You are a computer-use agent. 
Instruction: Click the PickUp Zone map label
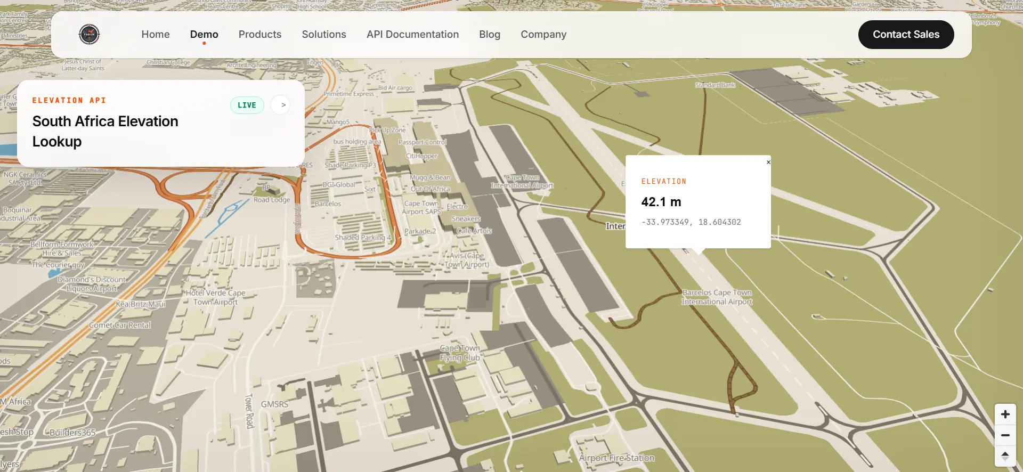[x=388, y=130]
